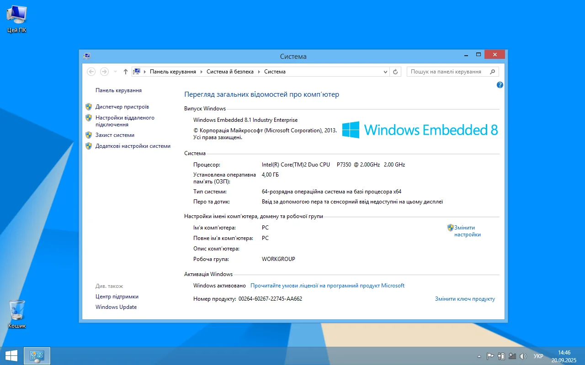This screenshot has height=365, width=585.
Task: Open the network signal tray icon
Action: click(512, 356)
